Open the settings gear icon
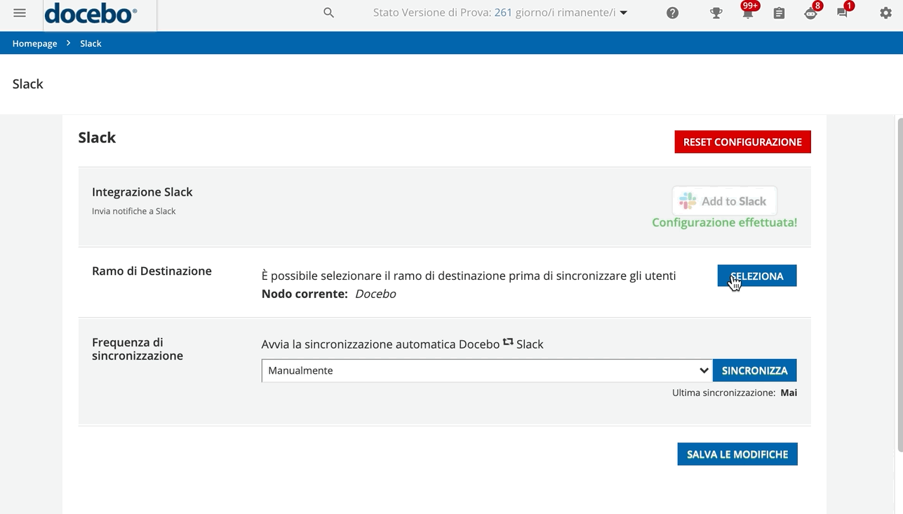This screenshot has width=903, height=514. pyautogui.click(x=885, y=13)
